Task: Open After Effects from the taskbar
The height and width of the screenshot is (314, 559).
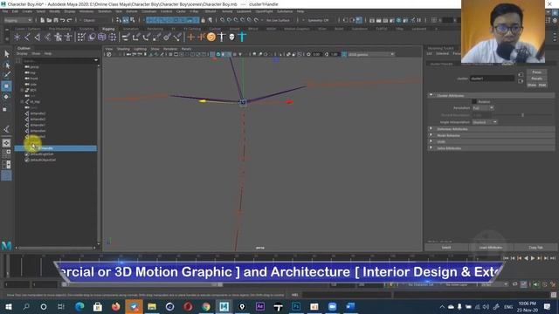Action: point(260,306)
